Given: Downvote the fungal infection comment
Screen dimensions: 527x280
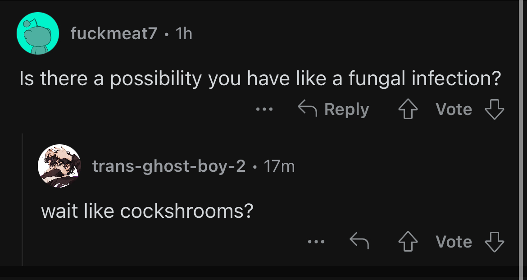Looking at the screenshot, I should (495, 109).
